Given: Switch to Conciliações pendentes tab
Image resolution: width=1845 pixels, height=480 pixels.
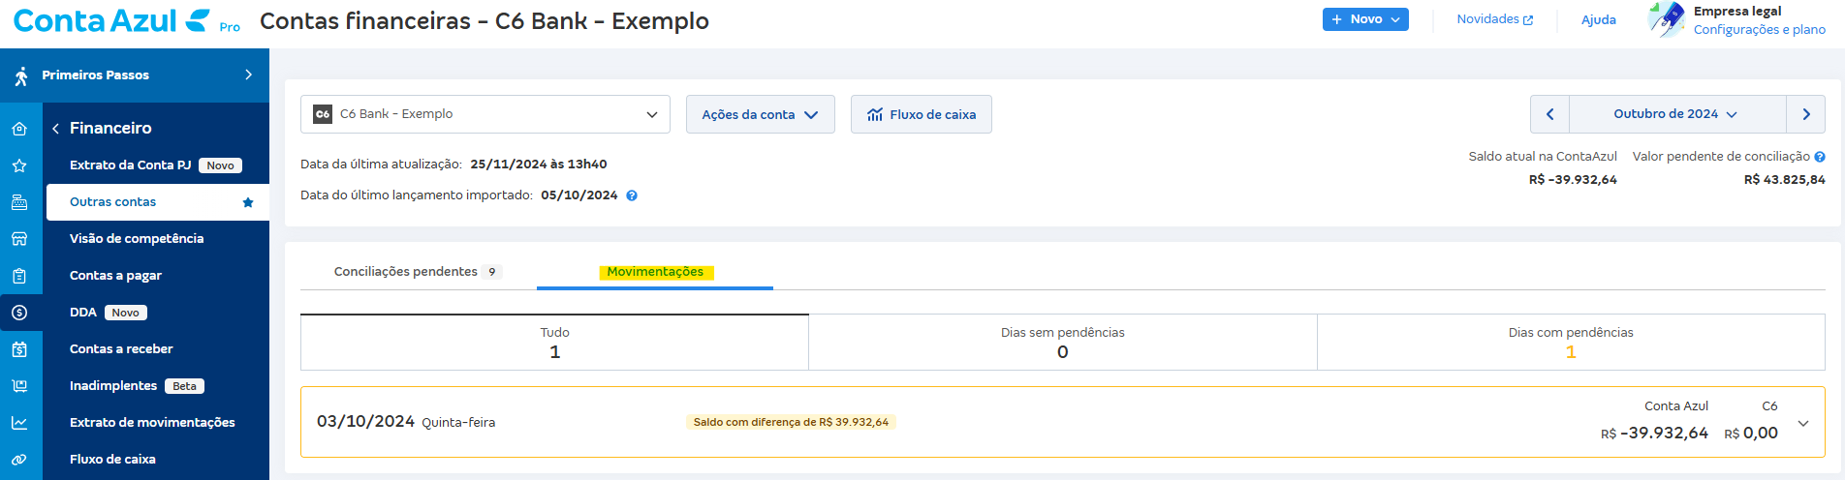Looking at the screenshot, I should pyautogui.click(x=418, y=272).
